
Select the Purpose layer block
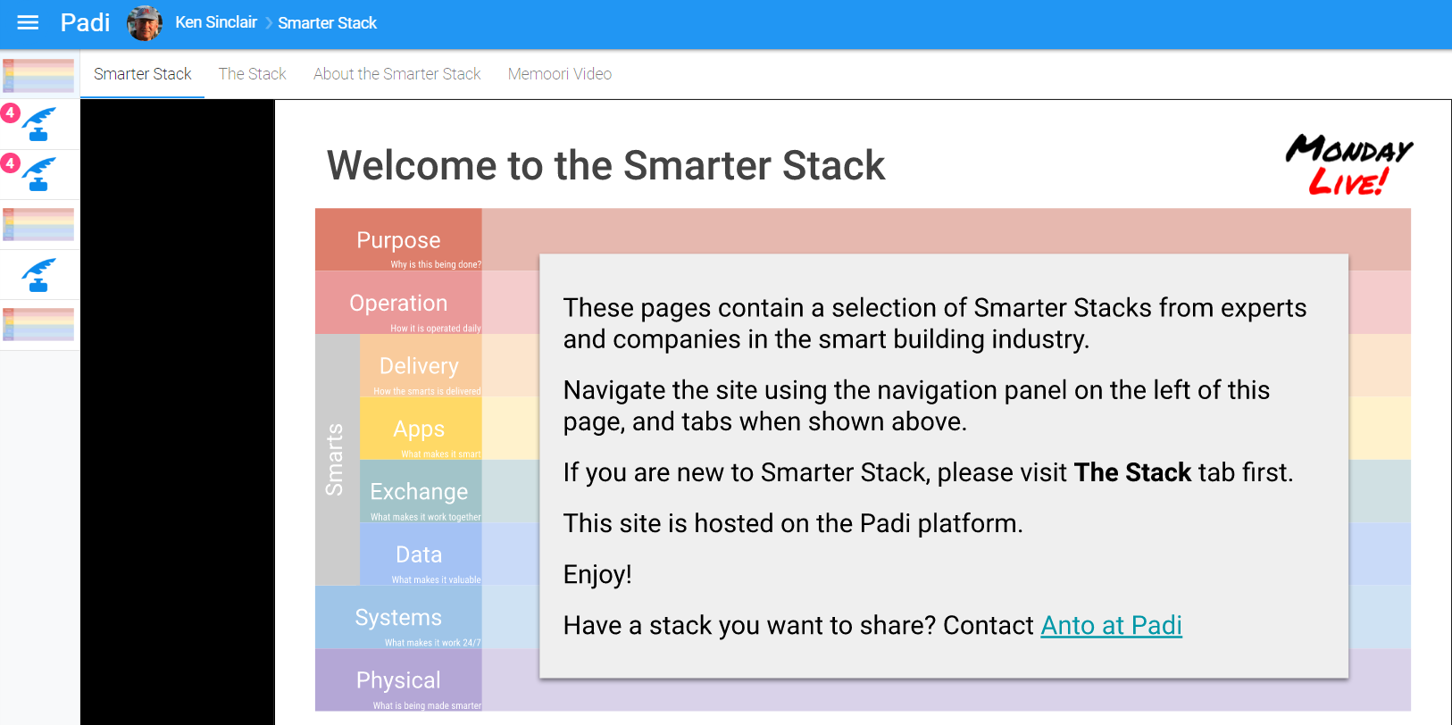(x=398, y=240)
